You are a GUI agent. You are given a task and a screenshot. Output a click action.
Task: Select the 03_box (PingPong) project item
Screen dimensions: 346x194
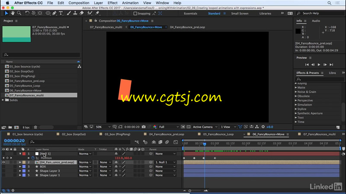coord(22,76)
